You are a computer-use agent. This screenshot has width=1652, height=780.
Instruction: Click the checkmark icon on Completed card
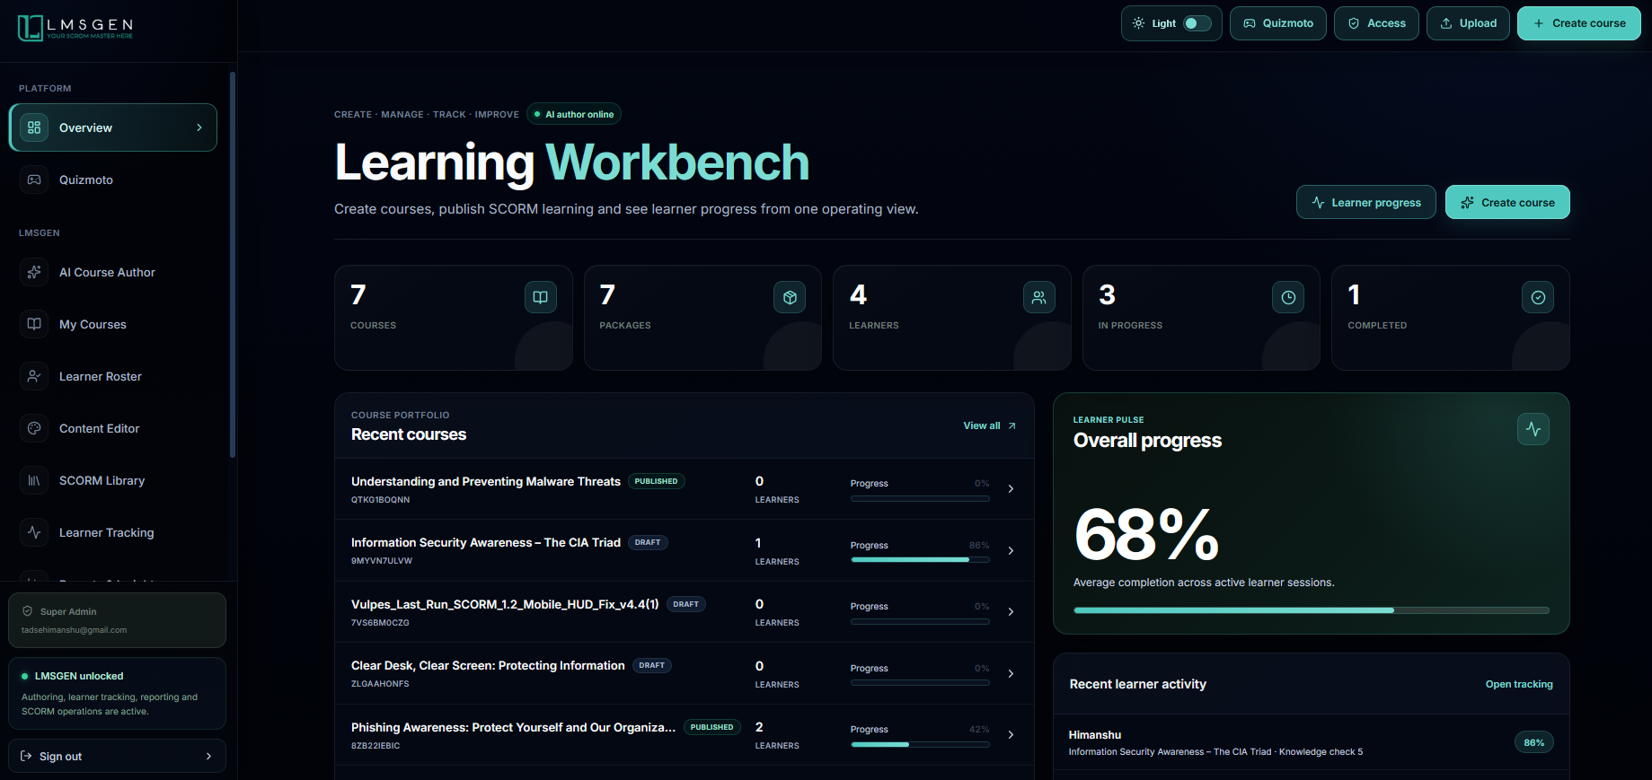1538,297
